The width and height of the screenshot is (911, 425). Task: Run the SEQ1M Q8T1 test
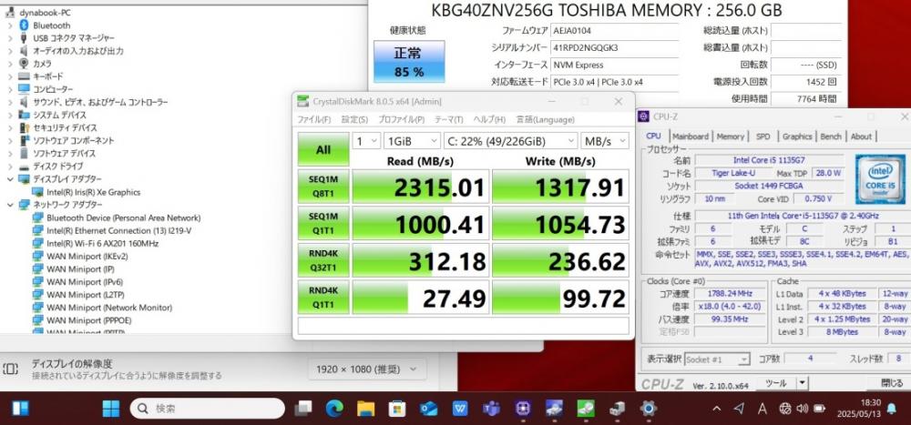(x=323, y=187)
